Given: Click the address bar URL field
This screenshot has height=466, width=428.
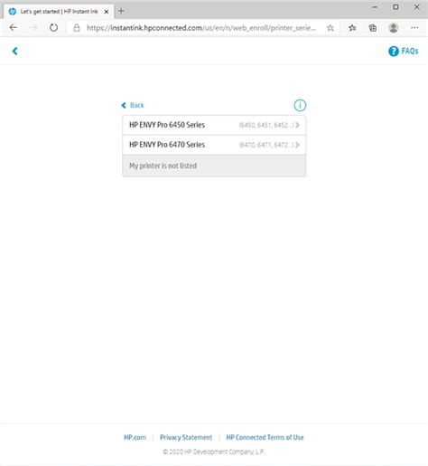Looking at the screenshot, I should pos(201,28).
